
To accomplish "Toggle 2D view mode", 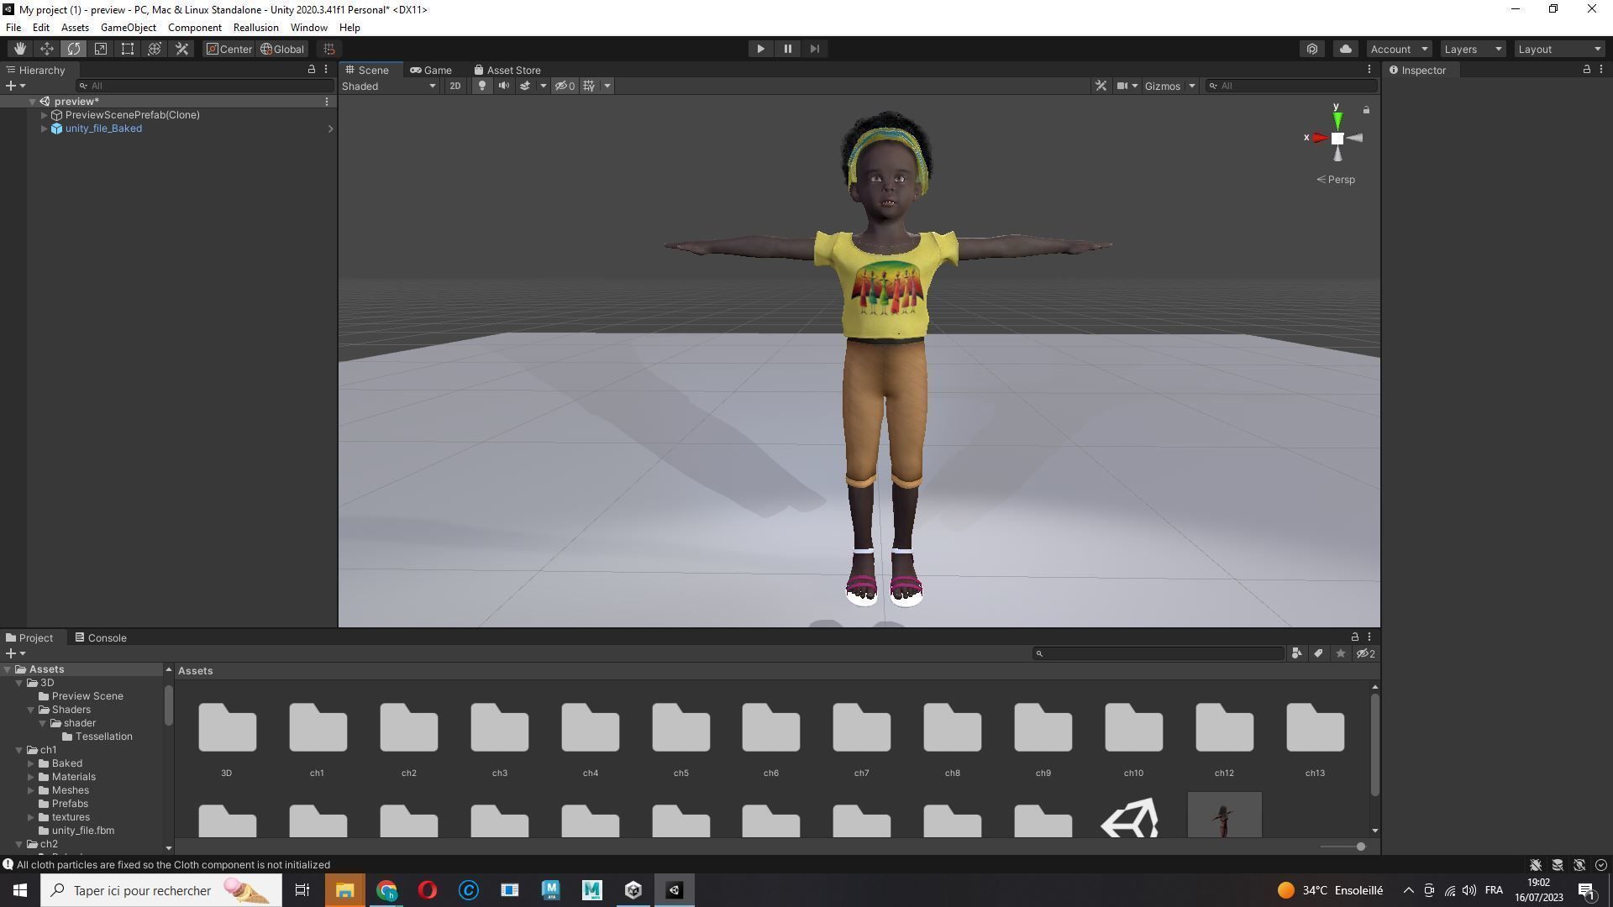I will point(454,86).
